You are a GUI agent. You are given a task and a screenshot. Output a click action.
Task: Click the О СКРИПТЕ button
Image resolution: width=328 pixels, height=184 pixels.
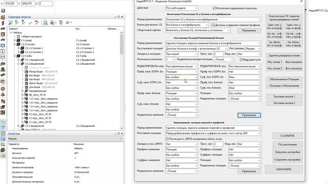click(x=288, y=136)
